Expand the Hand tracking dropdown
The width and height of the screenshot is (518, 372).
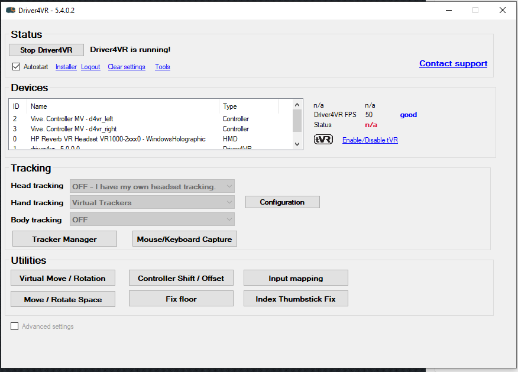(x=152, y=202)
